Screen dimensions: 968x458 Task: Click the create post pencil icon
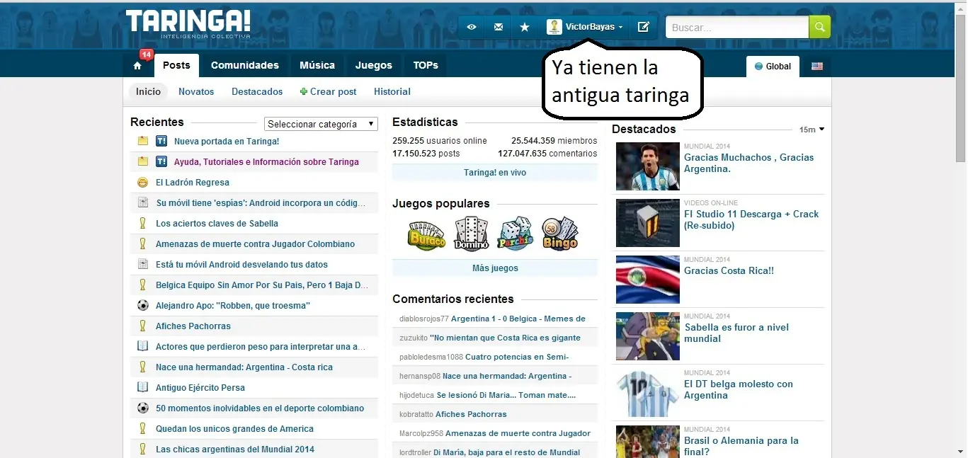coord(643,27)
